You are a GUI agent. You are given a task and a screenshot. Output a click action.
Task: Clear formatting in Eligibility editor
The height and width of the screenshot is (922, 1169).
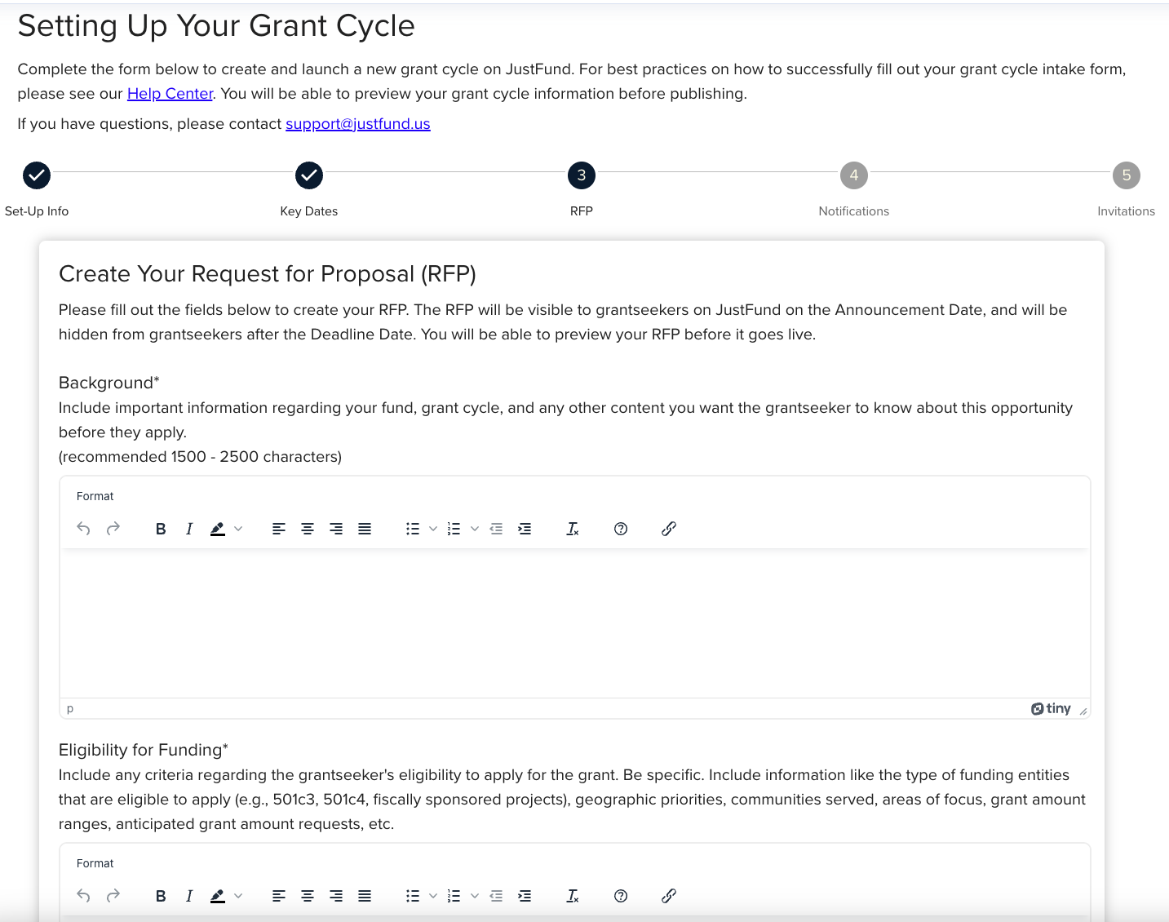coord(573,896)
